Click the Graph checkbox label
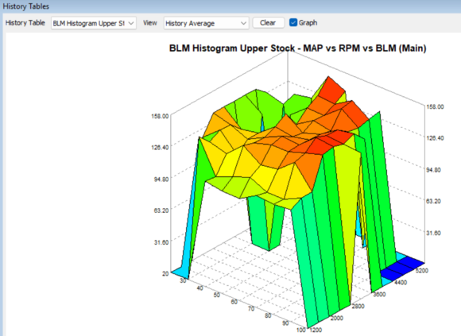The height and width of the screenshot is (336, 461). click(x=308, y=22)
